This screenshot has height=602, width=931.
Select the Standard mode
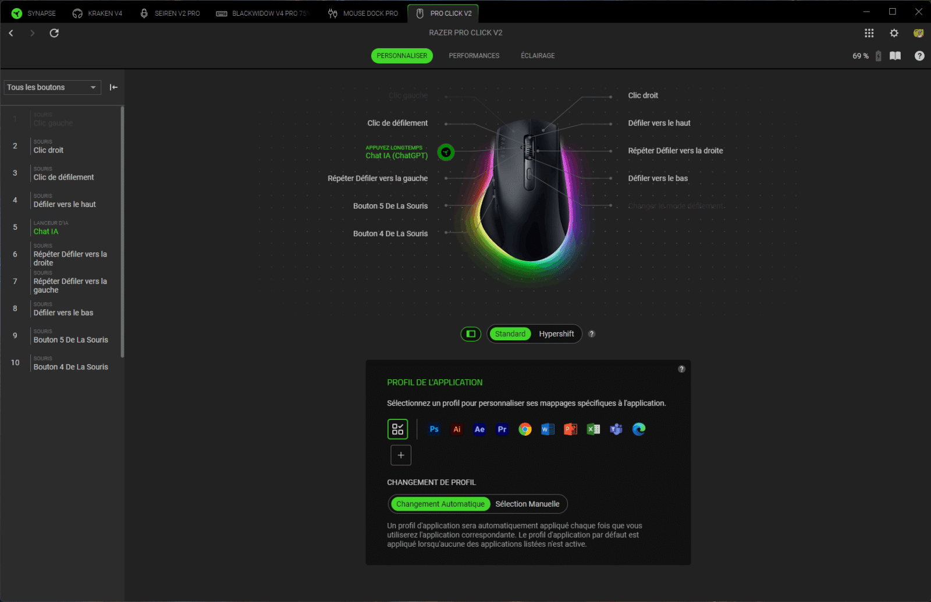(510, 334)
